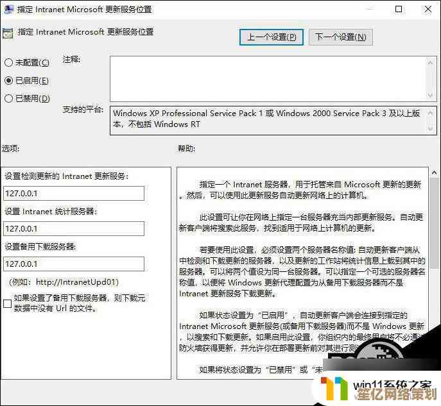441x406 pixels.
Task: Click the Intranet statistics server field
Action: click(74, 229)
